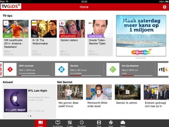Open the link Gemist: Ik vertrek
This screenshot has width=169, height=127.
pos(127,103)
